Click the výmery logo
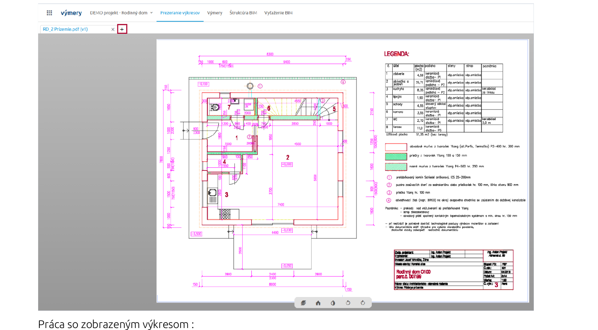 click(x=71, y=13)
